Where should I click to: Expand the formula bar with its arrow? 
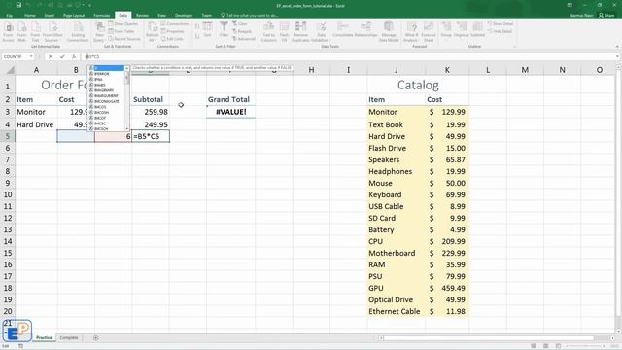(617, 56)
